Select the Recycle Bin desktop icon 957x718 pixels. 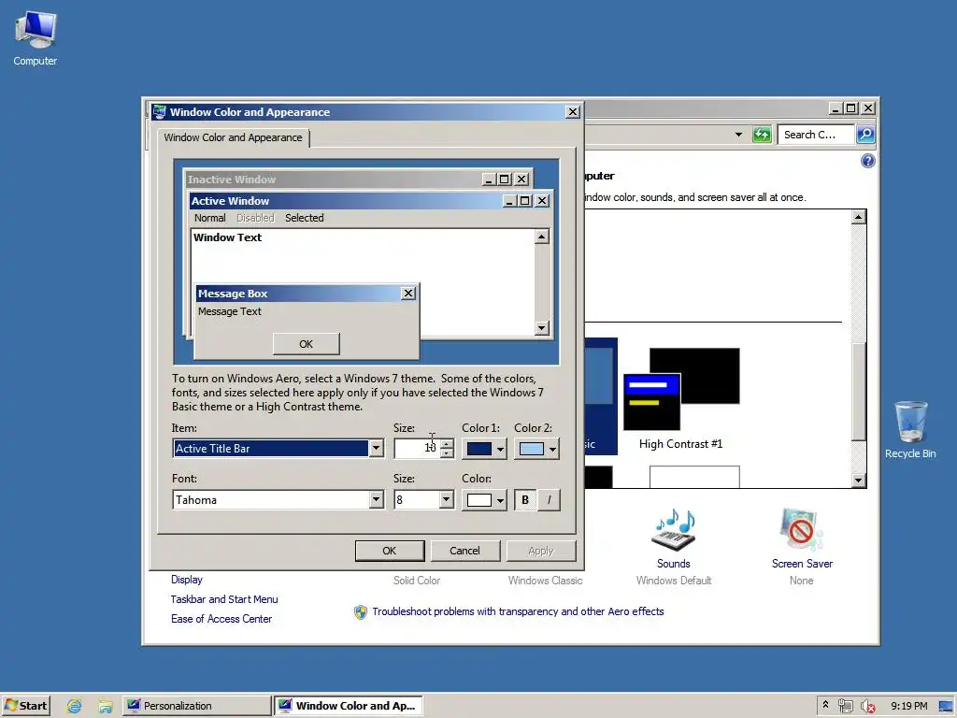[x=910, y=429]
